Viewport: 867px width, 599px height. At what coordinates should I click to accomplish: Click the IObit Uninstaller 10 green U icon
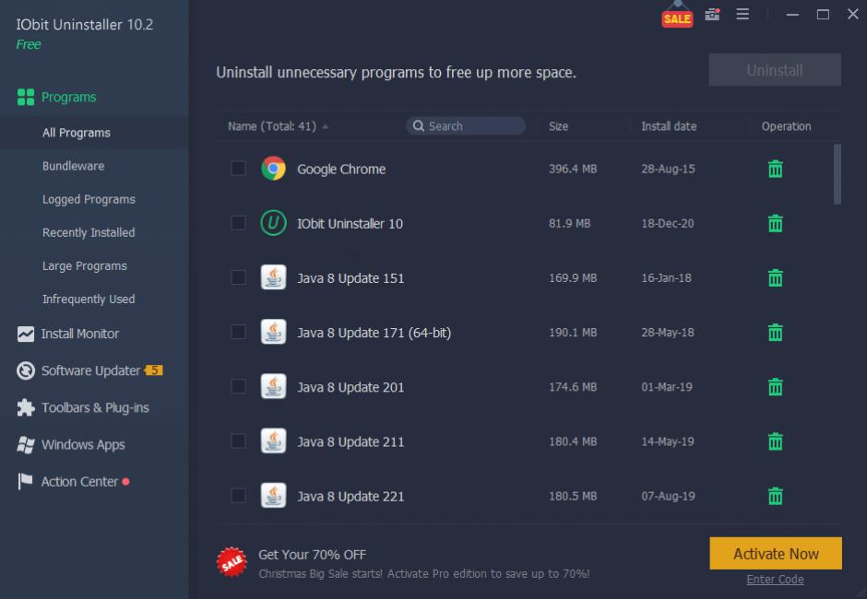coord(273,223)
